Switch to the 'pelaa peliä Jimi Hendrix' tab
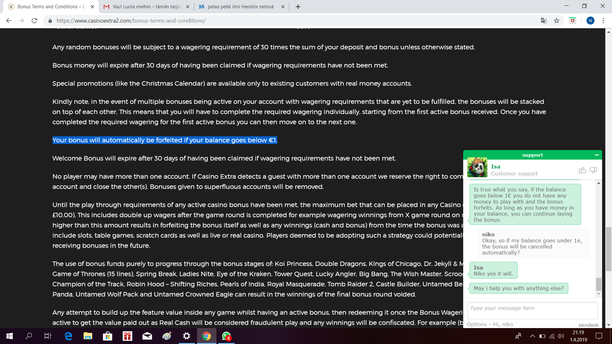Viewport: 612px width, 344px height. (x=241, y=7)
